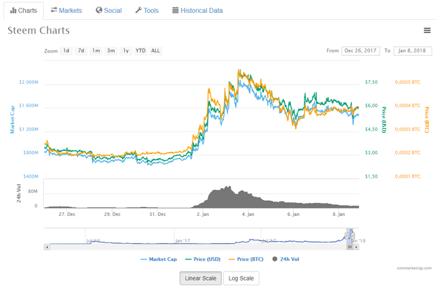Set zoom to 1d
Viewport: 437px width, 288px height.
(66, 51)
